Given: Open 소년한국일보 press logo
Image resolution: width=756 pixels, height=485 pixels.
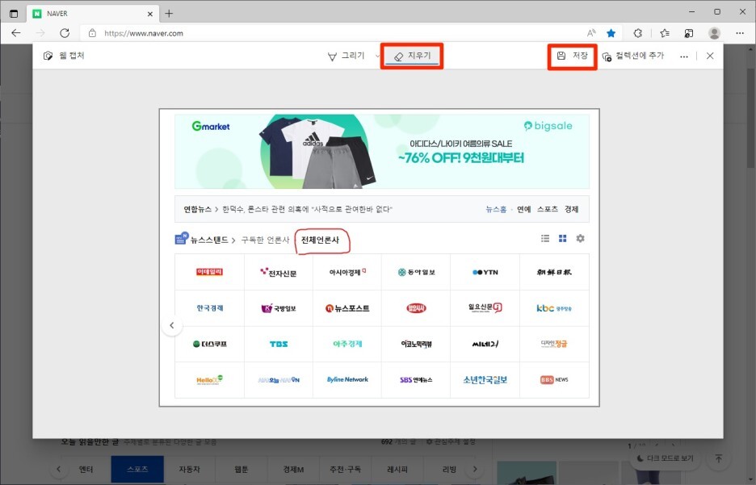Looking at the screenshot, I should tap(485, 379).
